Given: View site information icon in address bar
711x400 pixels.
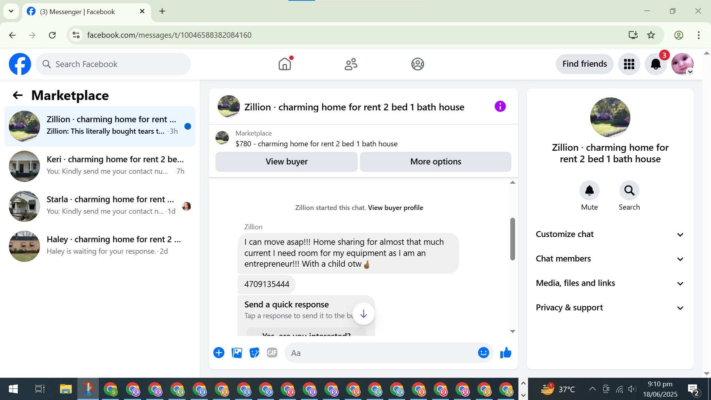Looking at the screenshot, I should point(76,35).
